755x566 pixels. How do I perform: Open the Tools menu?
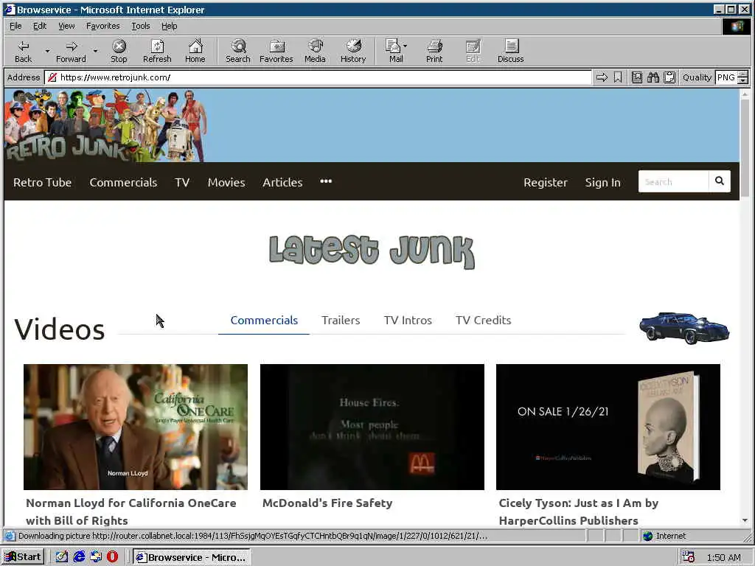coord(141,26)
